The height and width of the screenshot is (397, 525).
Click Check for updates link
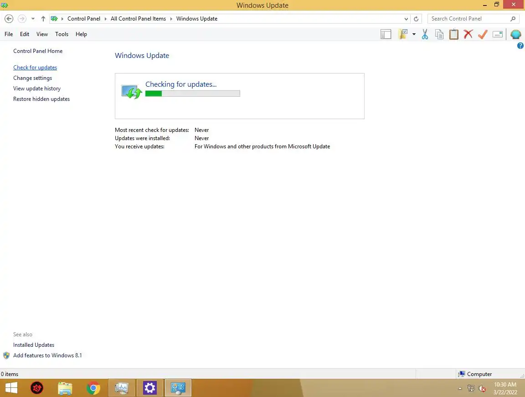(x=35, y=68)
